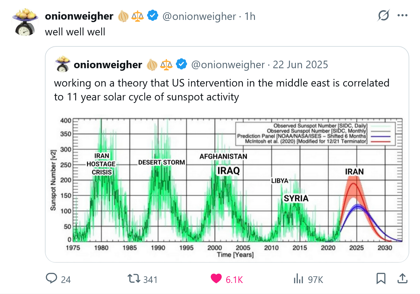Screen dimensions: 420x294
Task: Click the quoted tweet's small avatar
Action: pos(63,64)
